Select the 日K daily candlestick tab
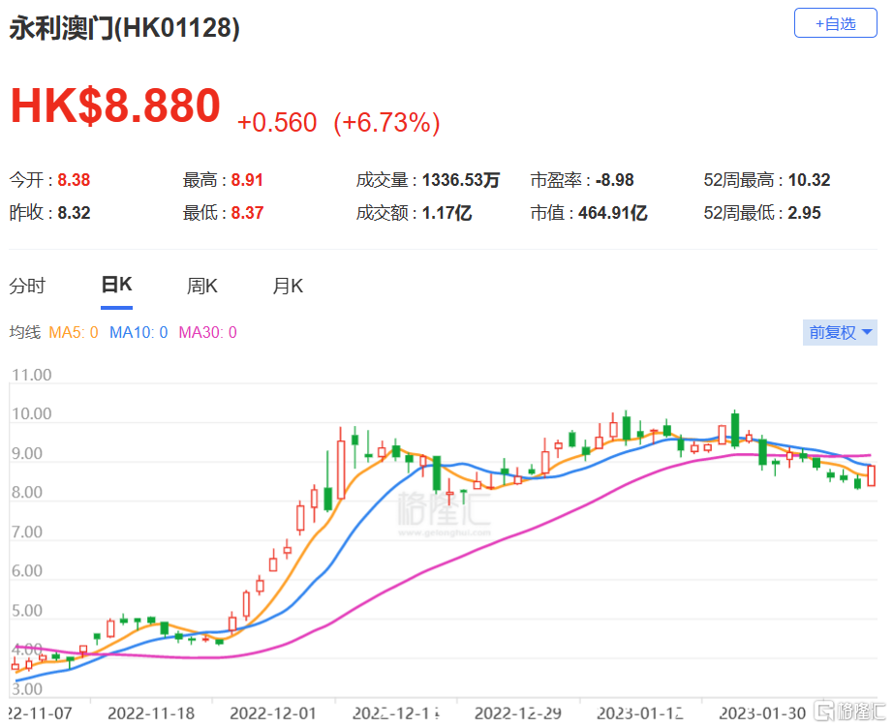This screenshot has width=893, height=728. (117, 285)
